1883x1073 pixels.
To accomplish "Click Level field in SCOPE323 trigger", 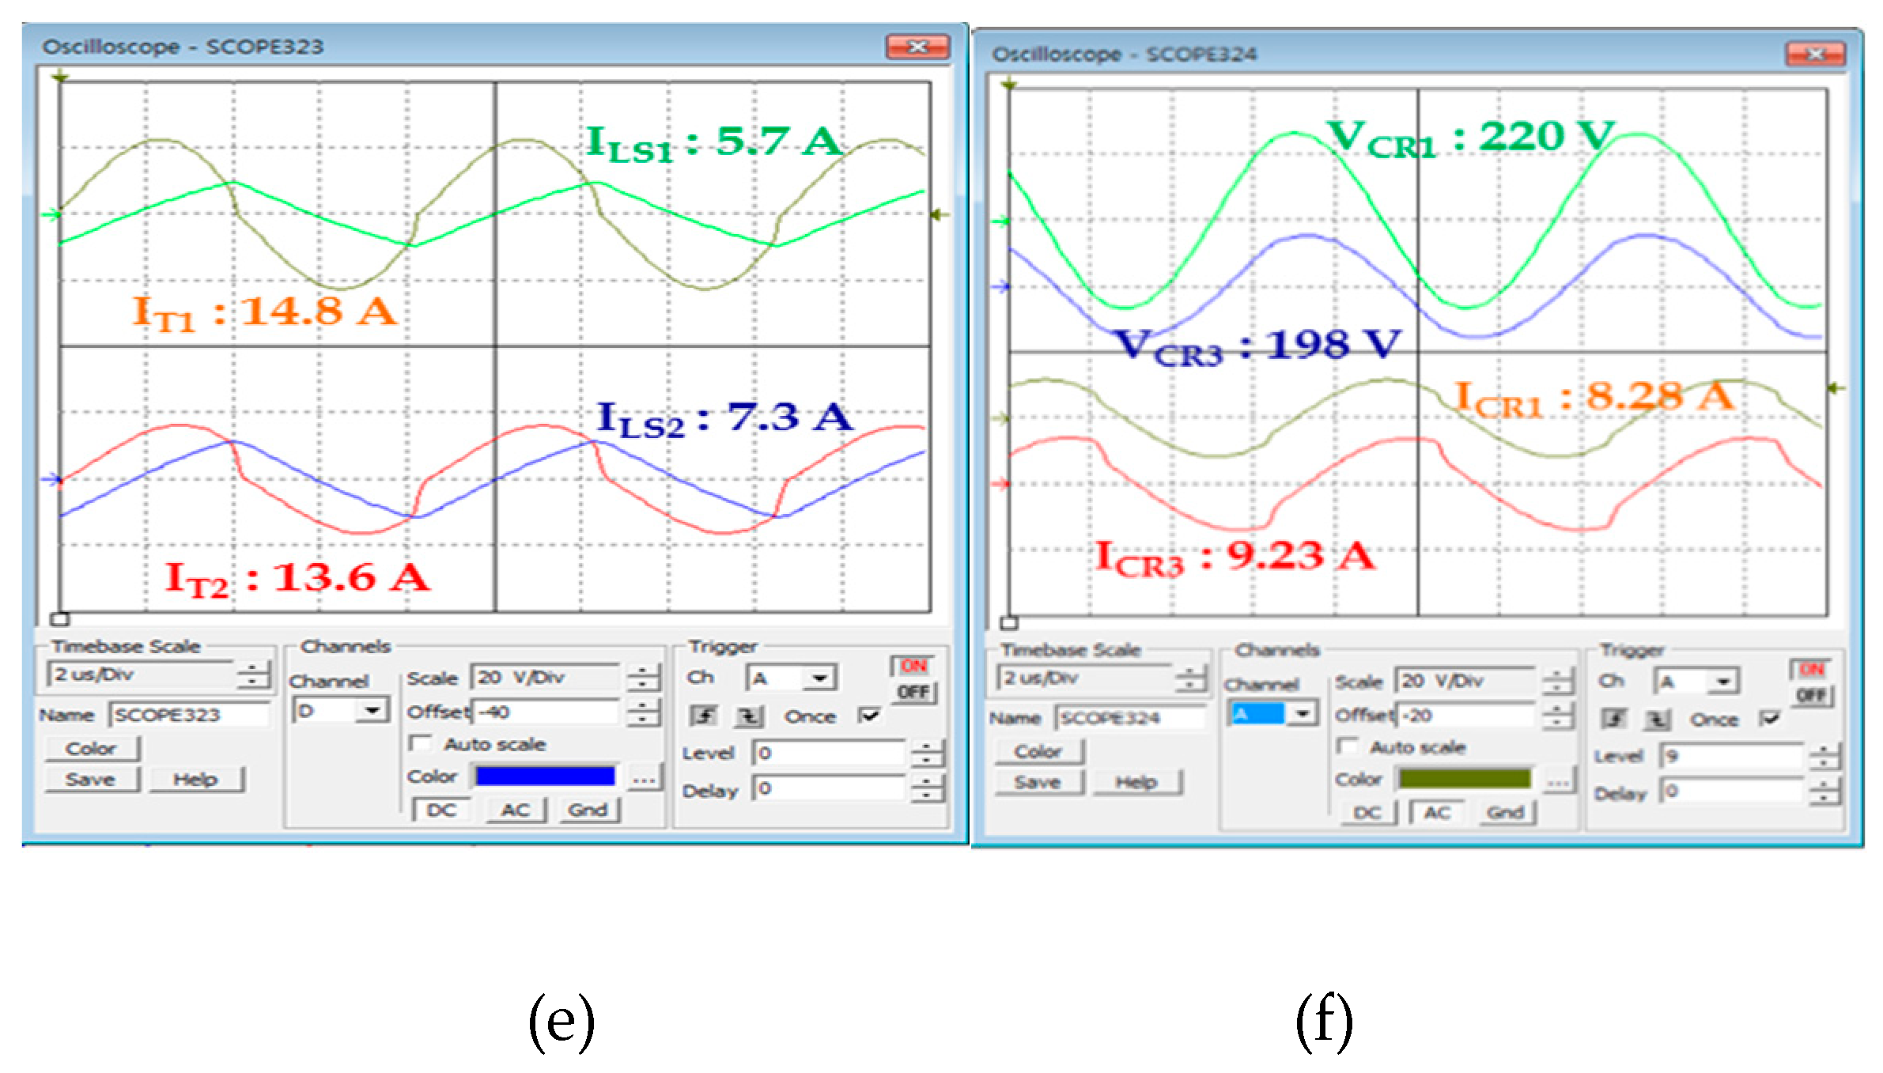I will [x=829, y=754].
